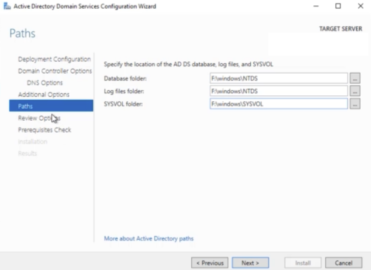Jump to the Review Options step
Screen dimensions: 371x270
[39, 118]
